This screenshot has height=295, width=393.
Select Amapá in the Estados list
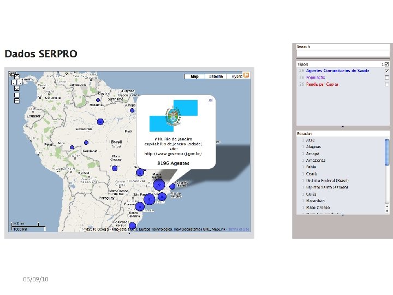pos(313,154)
